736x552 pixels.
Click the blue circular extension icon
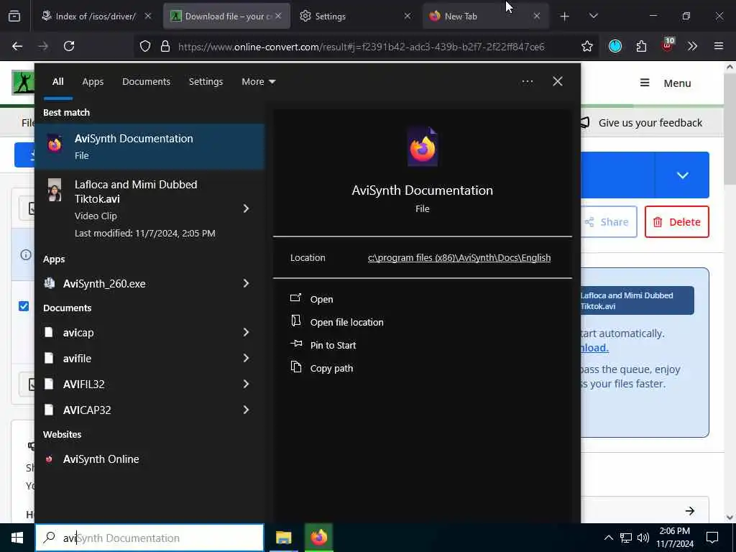615,46
